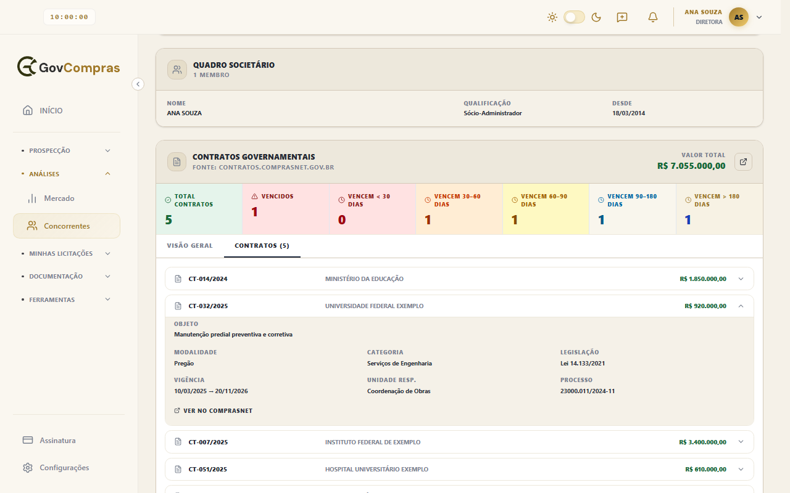Open Ver no Comprasnet link
Viewport: 790px width, 493px height.
coord(214,410)
